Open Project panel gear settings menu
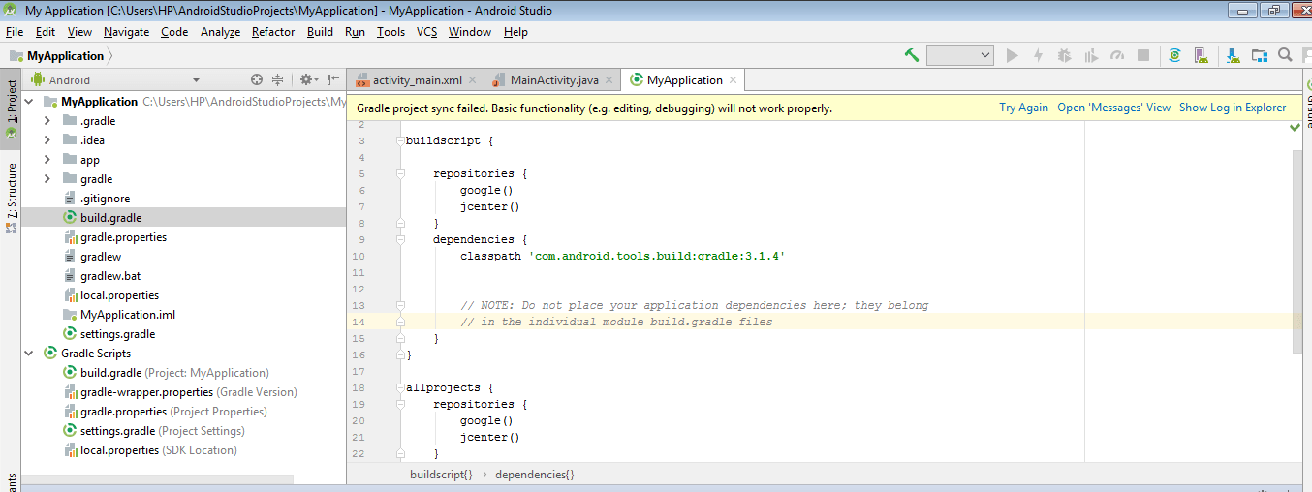 pos(307,79)
